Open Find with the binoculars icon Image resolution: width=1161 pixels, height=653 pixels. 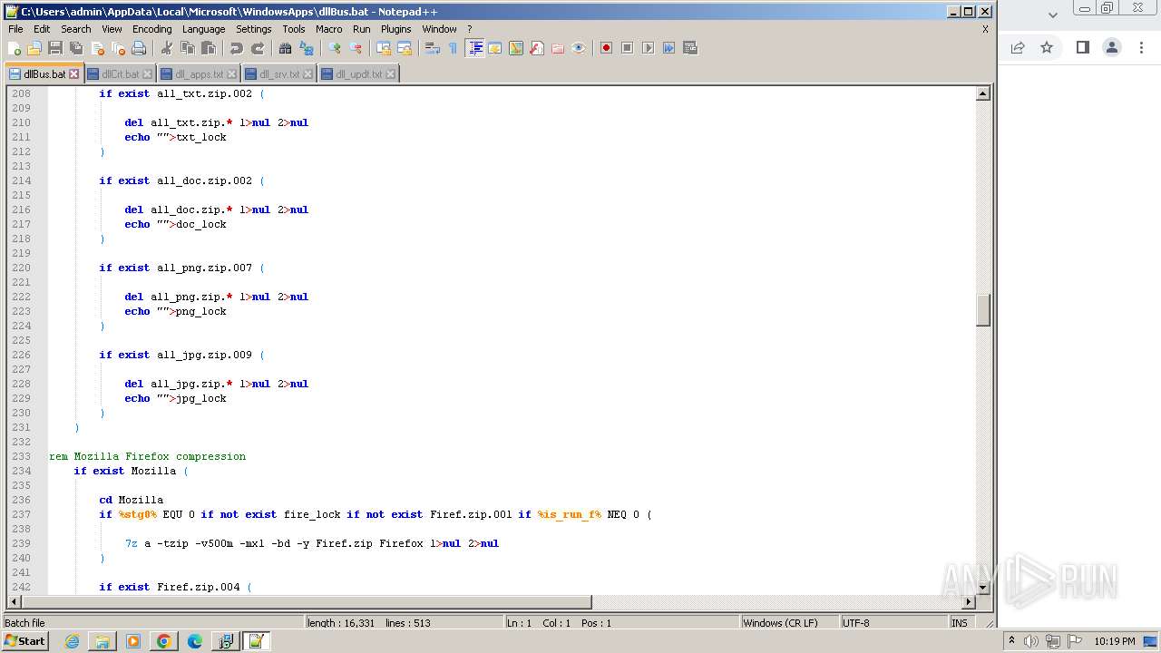coord(285,48)
